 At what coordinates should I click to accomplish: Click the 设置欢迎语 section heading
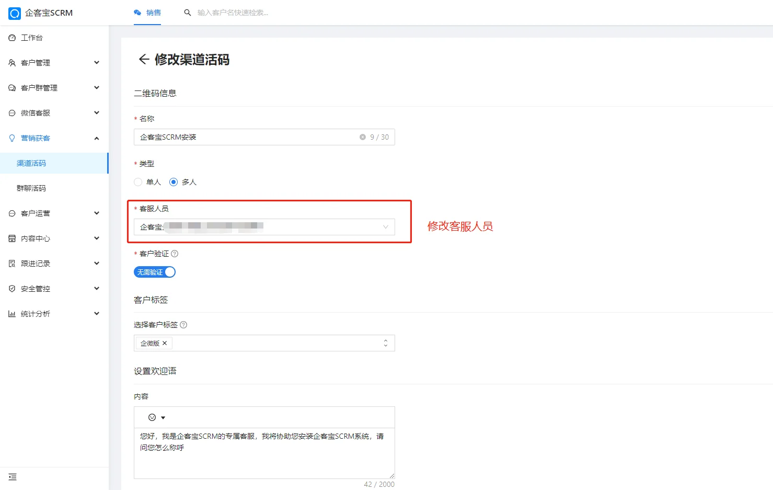pos(155,371)
